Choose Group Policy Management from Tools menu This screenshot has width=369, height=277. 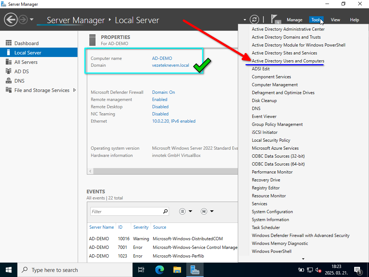[x=277, y=124]
